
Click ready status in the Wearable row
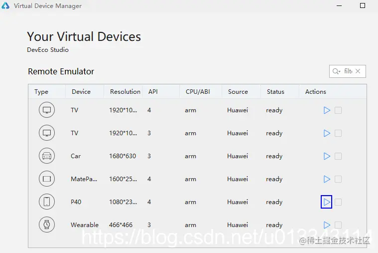tap(274, 225)
